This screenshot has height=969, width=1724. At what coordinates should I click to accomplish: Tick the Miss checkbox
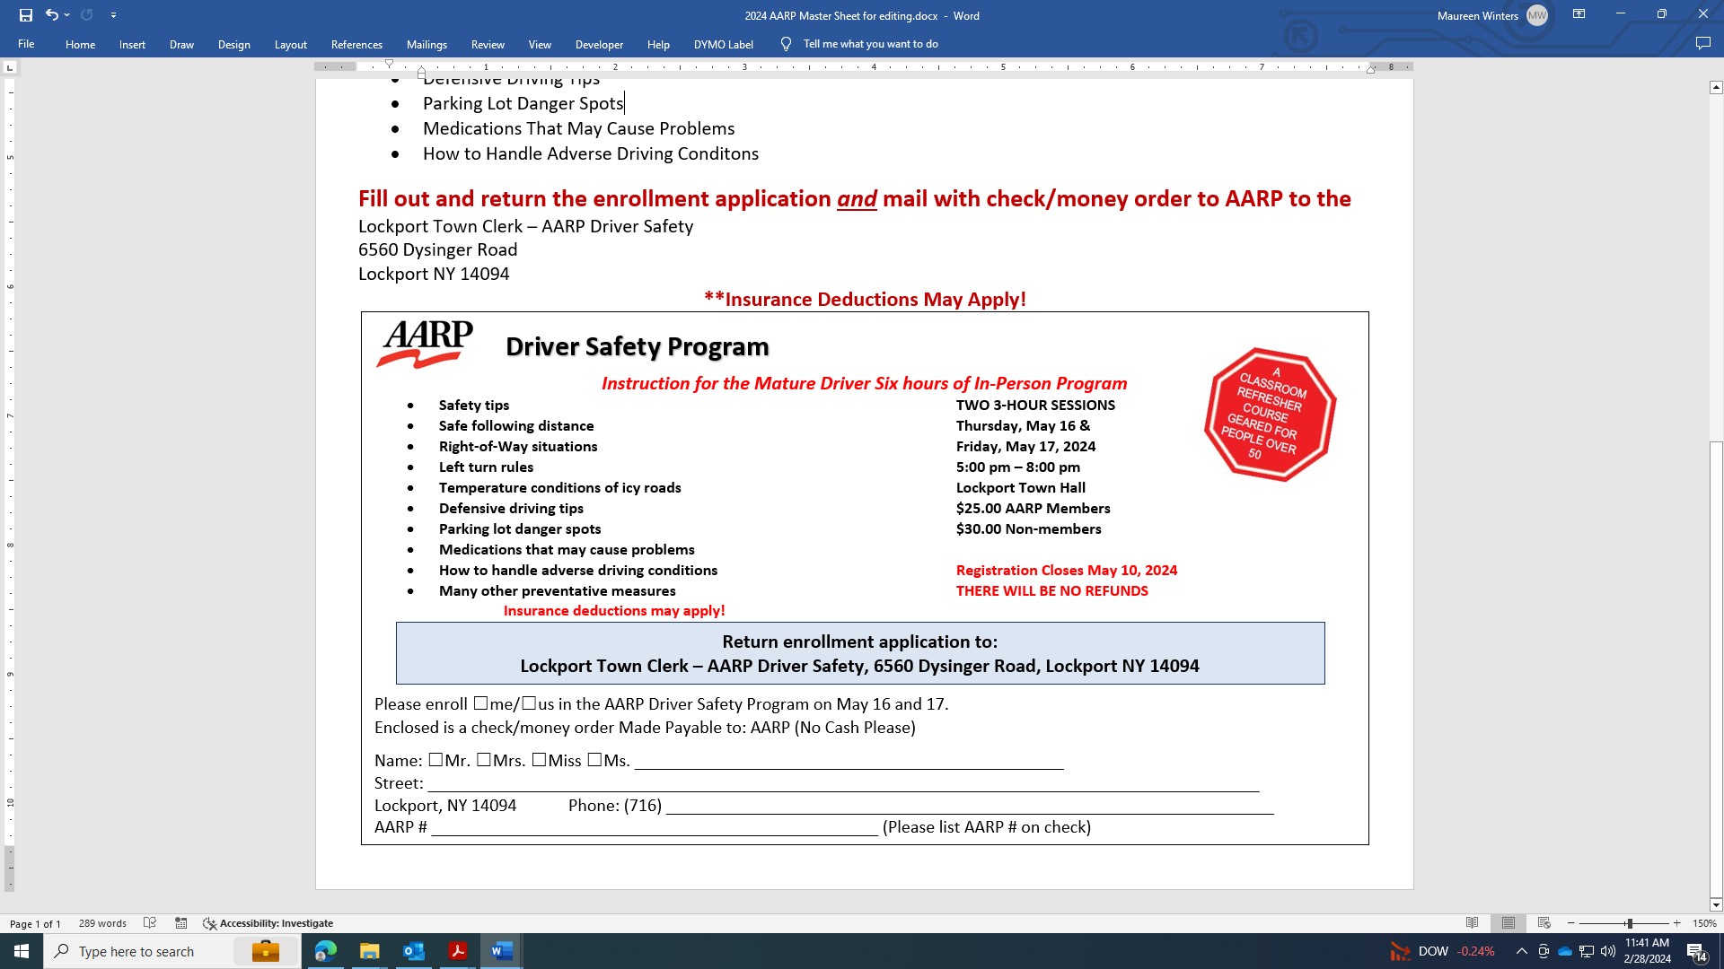pos(539,760)
